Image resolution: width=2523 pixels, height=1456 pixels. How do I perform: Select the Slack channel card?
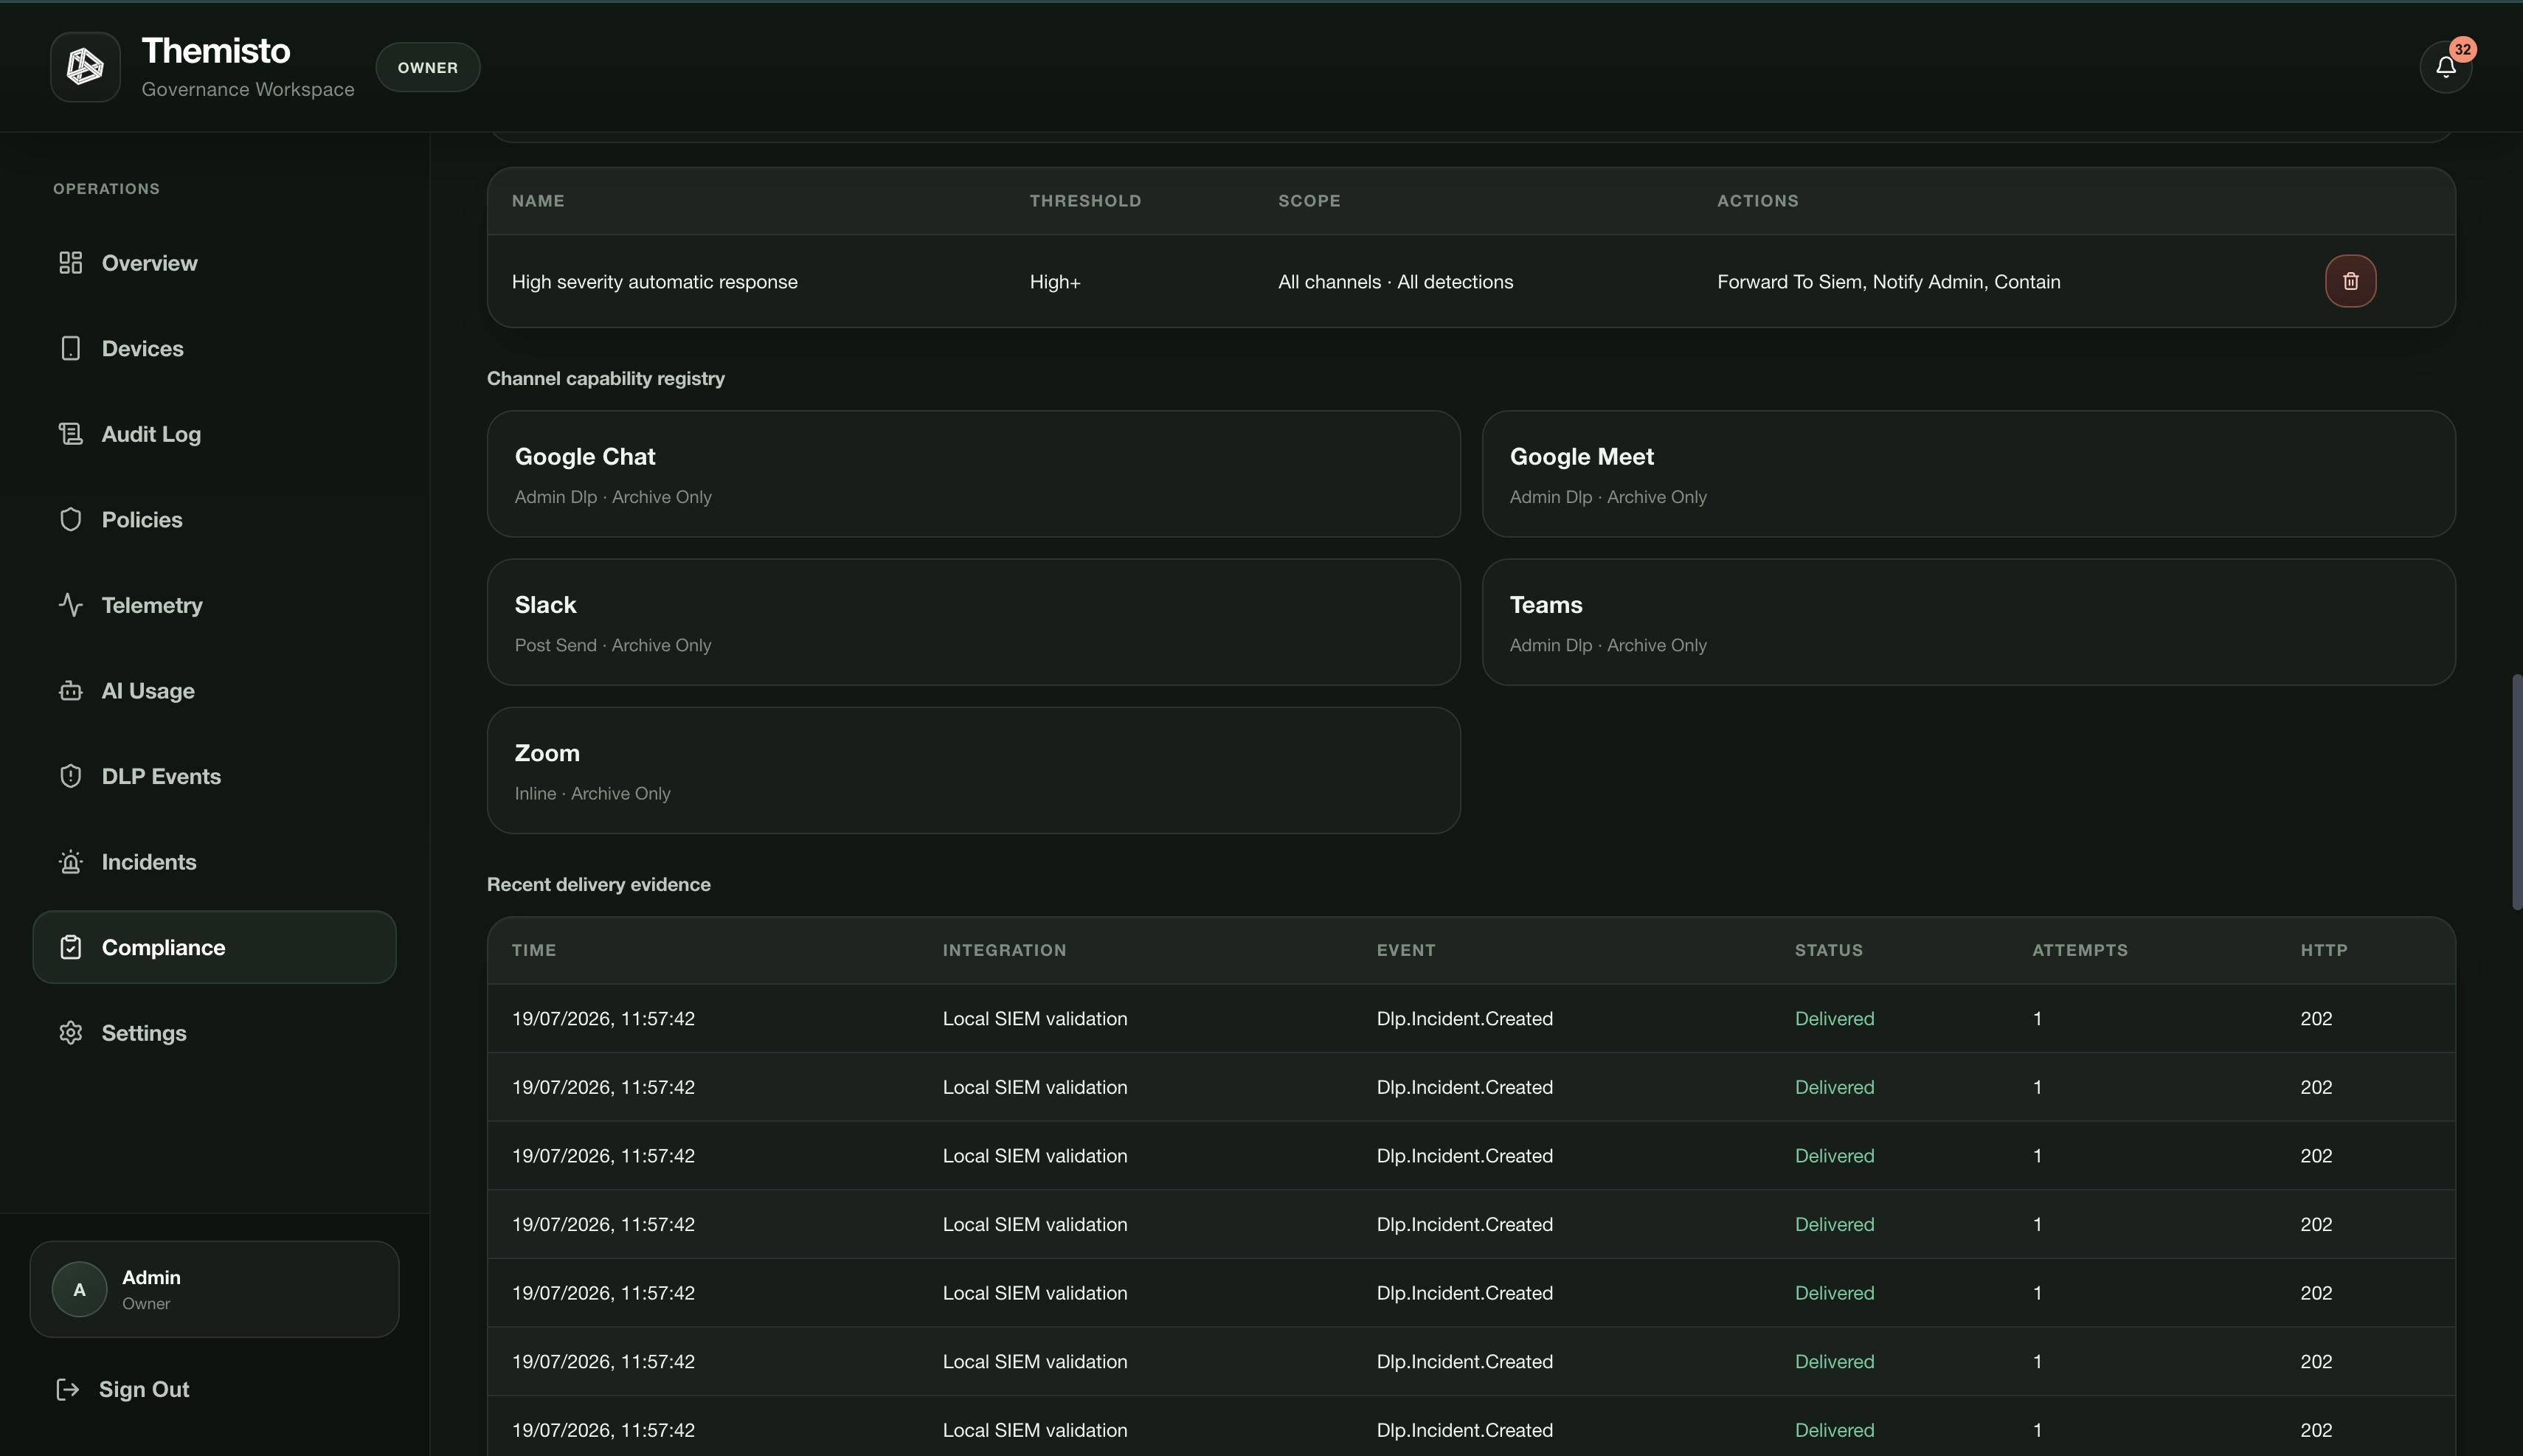(x=973, y=622)
